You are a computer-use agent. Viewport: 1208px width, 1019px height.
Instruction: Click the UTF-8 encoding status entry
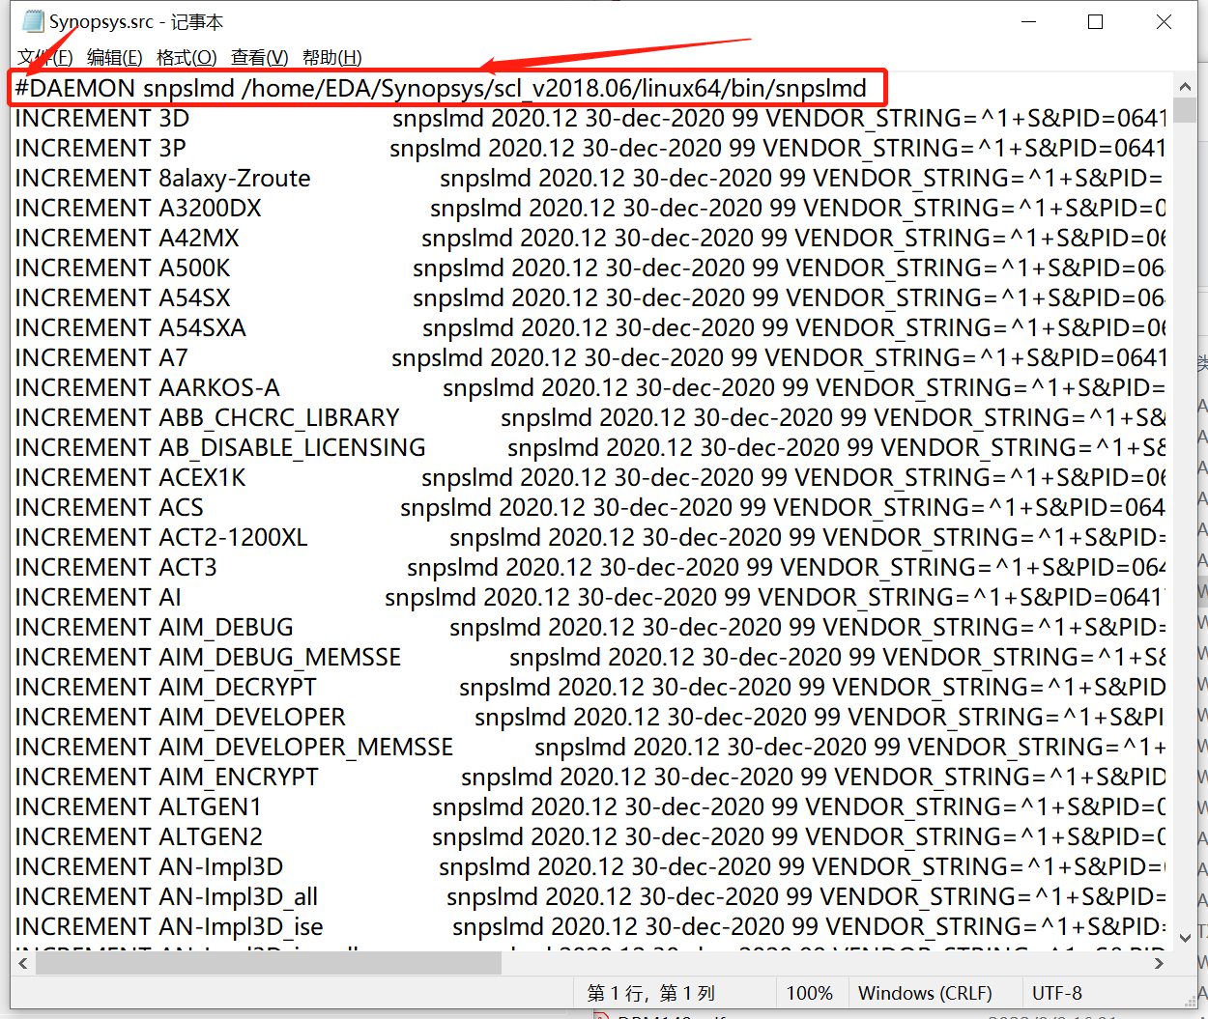pyautogui.click(x=1057, y=993)
